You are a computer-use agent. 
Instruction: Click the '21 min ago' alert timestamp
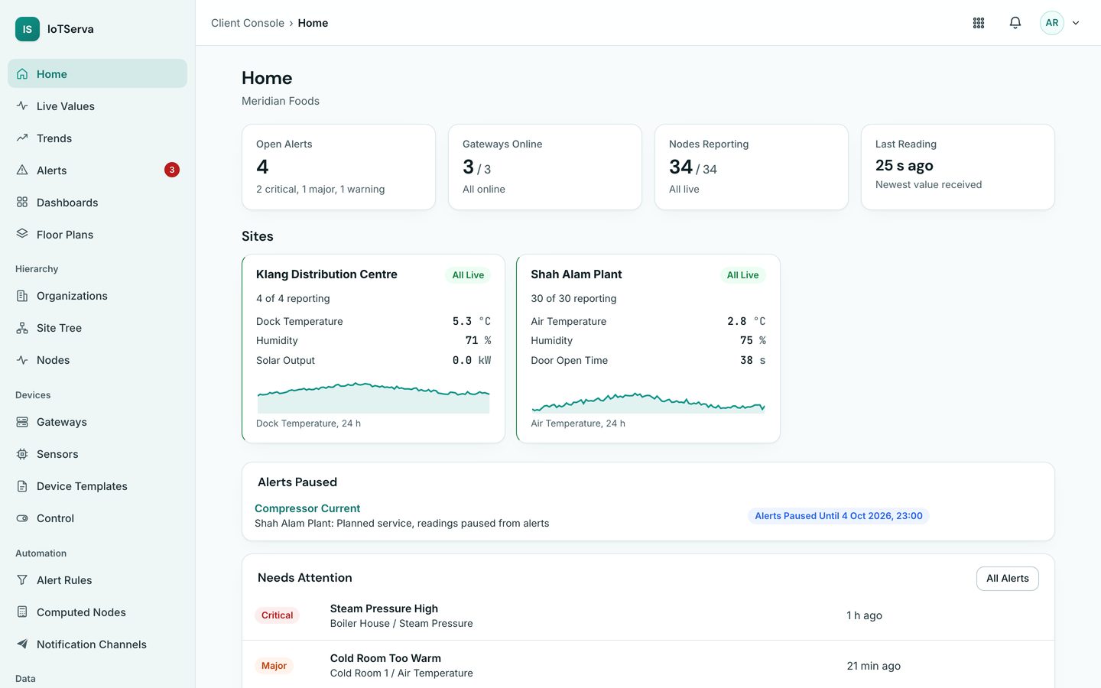(874, 666)
